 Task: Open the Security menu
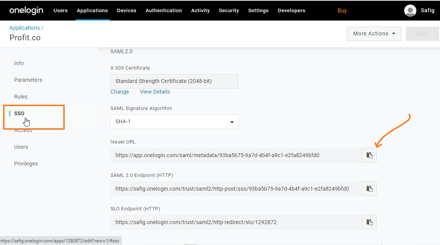tap(229, 11)
